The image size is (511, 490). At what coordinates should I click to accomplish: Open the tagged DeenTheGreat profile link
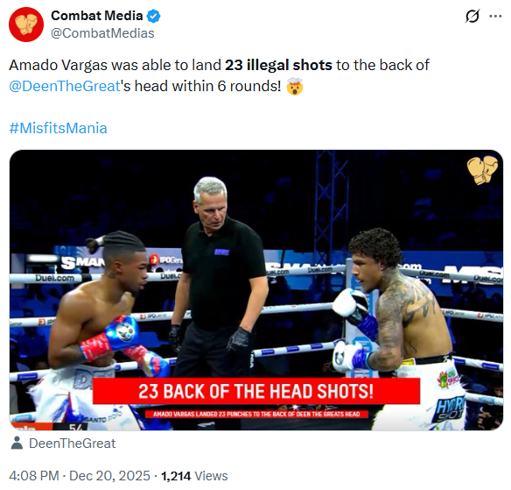(x=73, y=444)
